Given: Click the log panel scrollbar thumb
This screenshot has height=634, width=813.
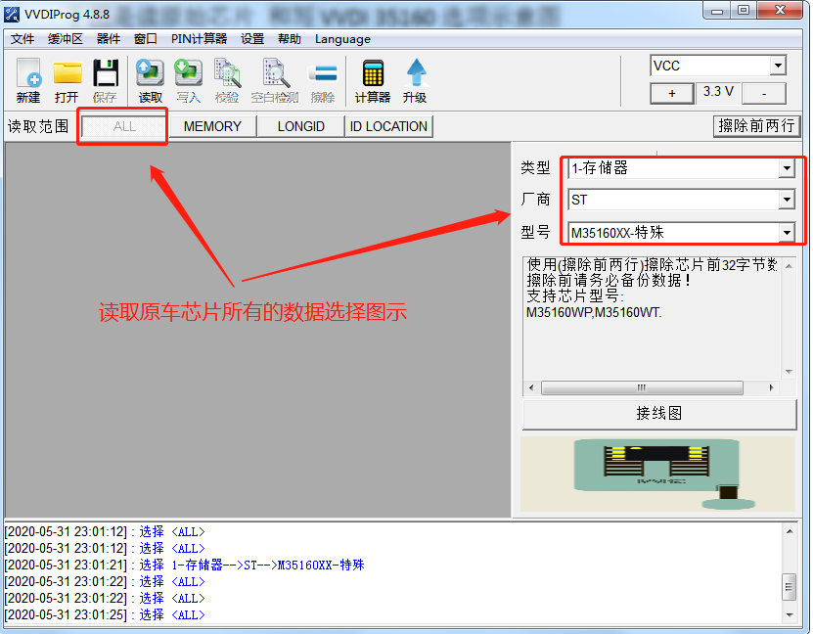Looking at the screenshot, I should pos(790,587).
